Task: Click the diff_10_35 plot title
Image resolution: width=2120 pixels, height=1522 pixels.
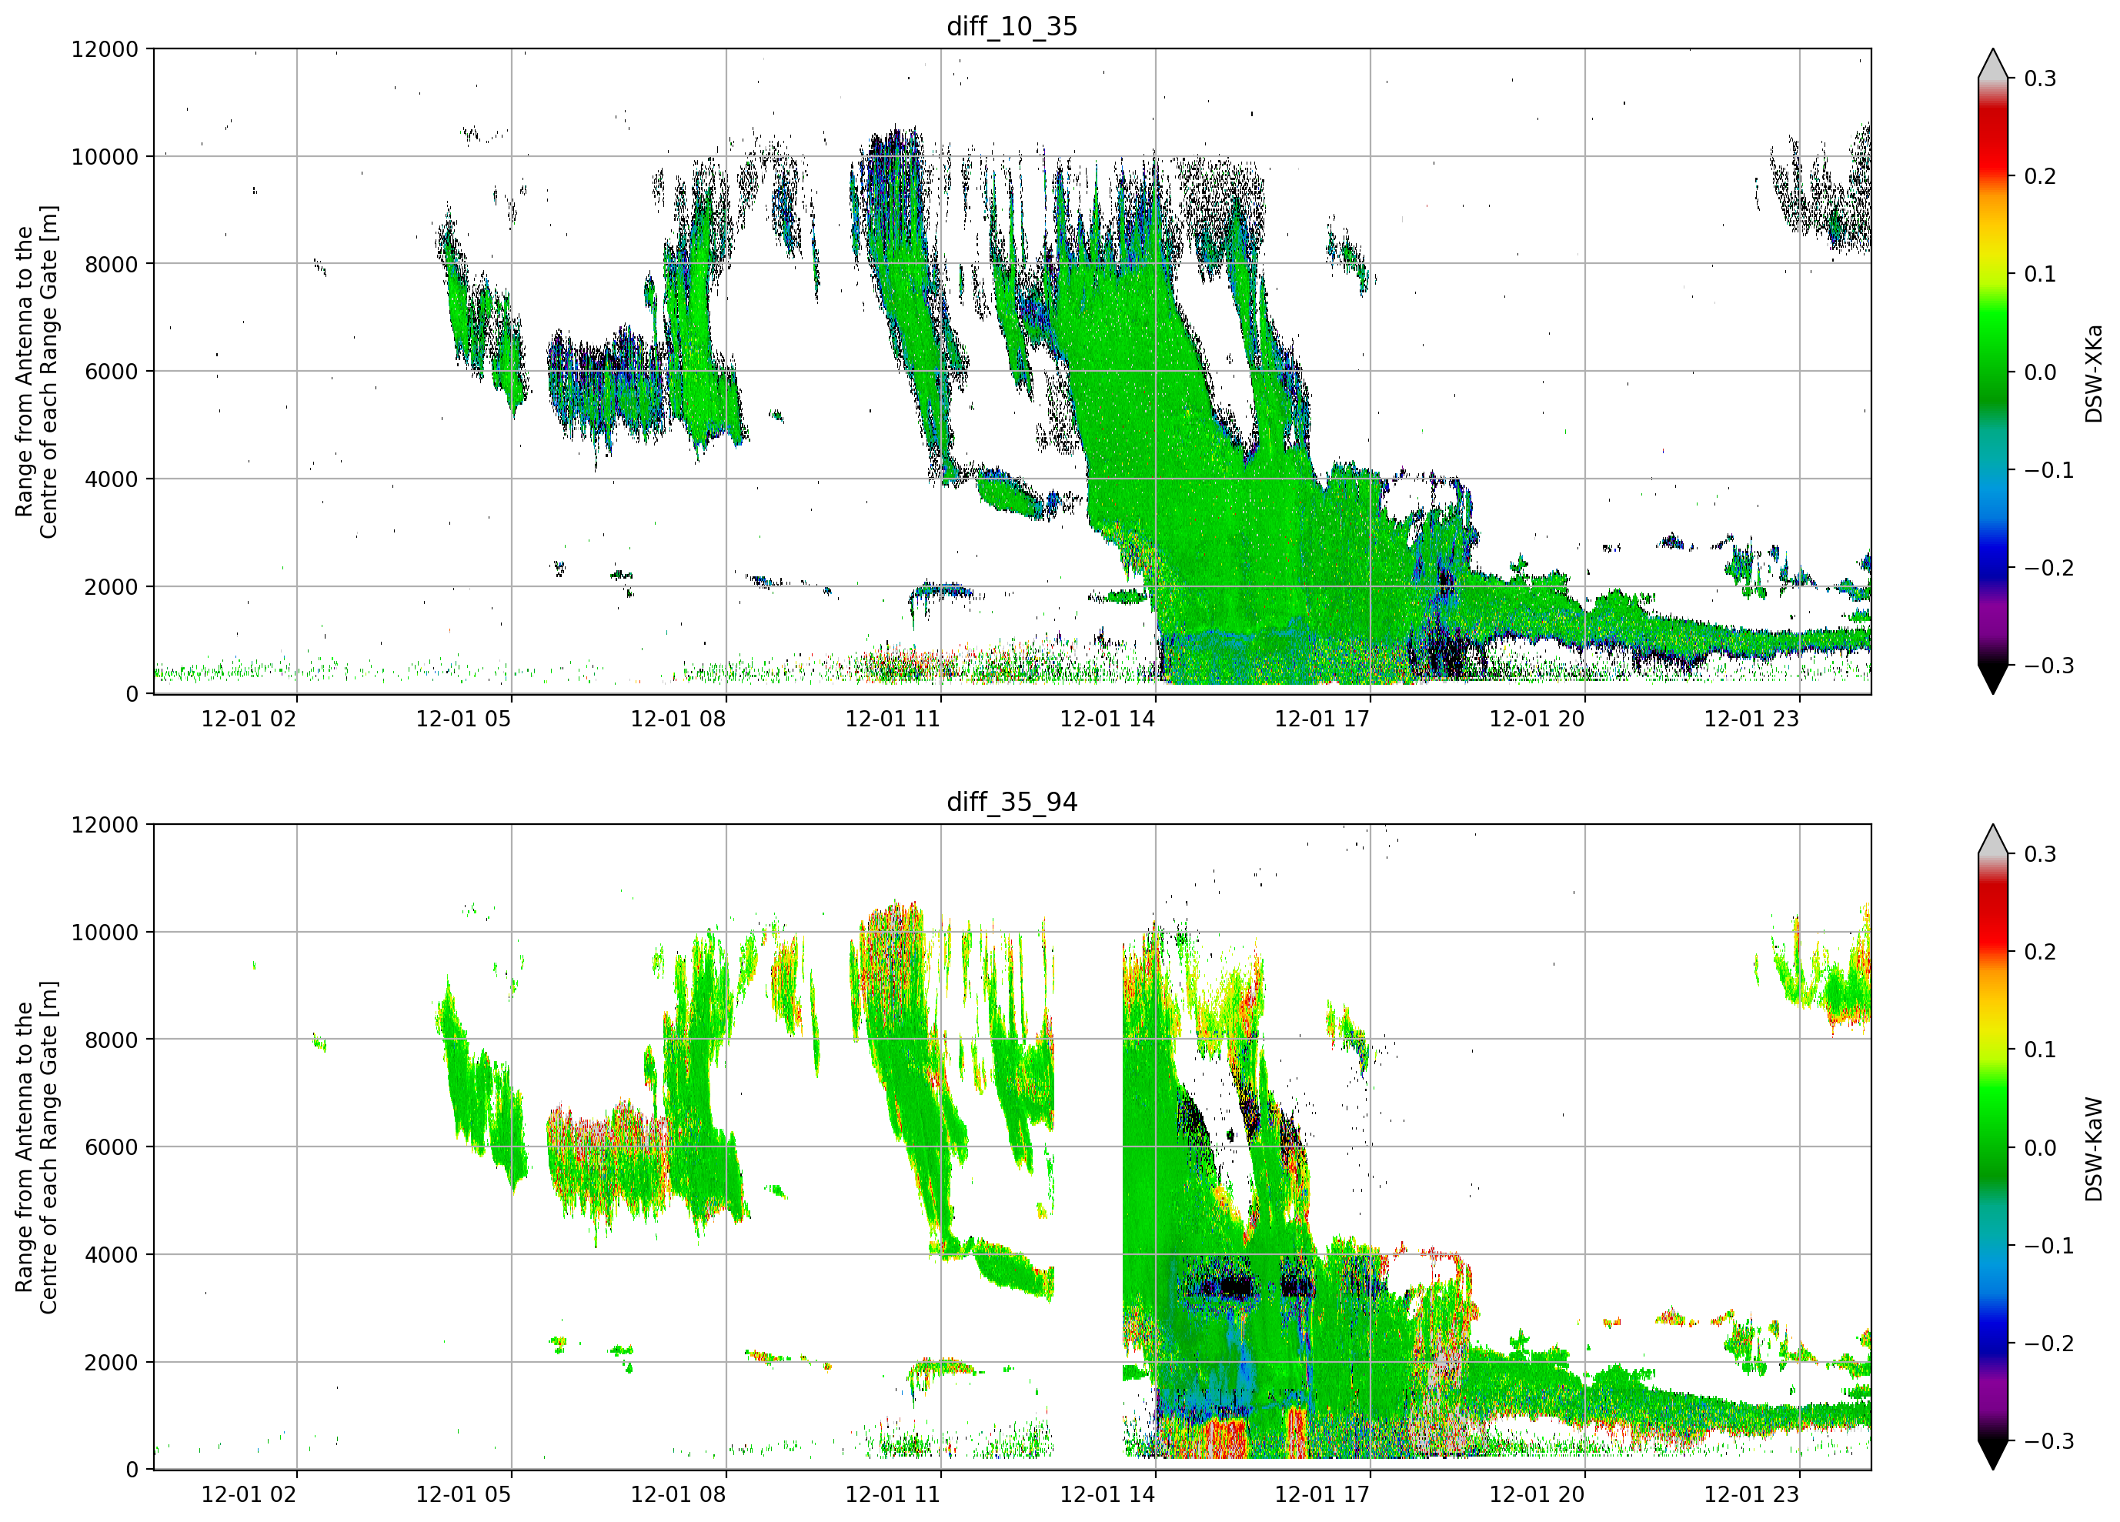Action: 1013,26
